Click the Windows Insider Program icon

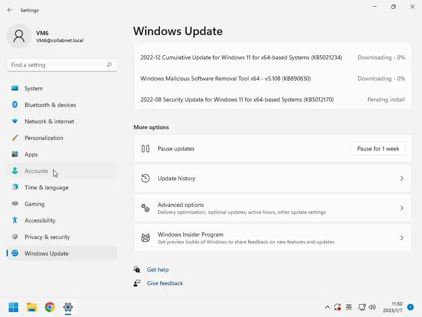(x=145, y=238)
